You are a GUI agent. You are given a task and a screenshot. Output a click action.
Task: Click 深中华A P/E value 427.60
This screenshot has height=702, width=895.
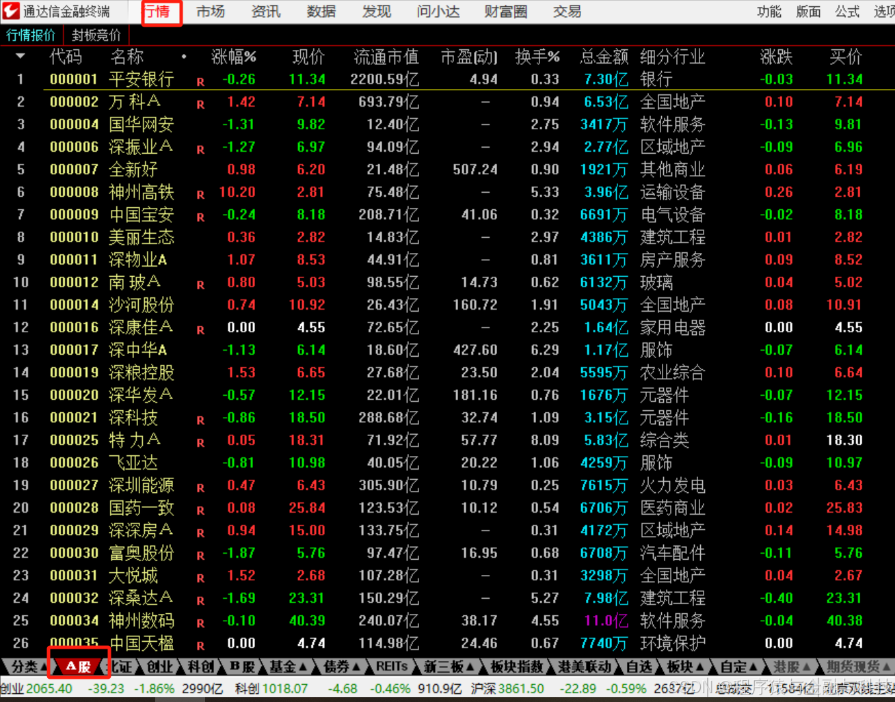475,350
